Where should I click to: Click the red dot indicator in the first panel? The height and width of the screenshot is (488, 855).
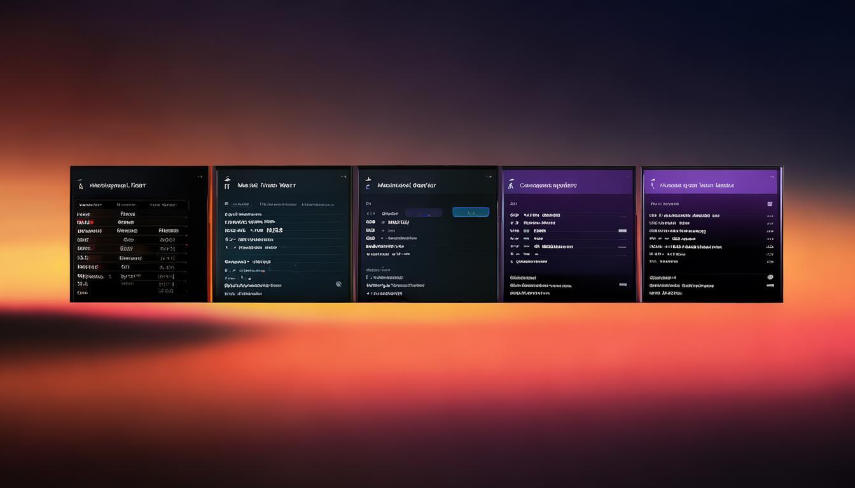[x=91, y=222]
